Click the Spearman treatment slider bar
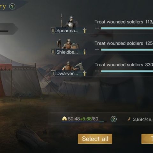153x153 pixels. (127, 28)
